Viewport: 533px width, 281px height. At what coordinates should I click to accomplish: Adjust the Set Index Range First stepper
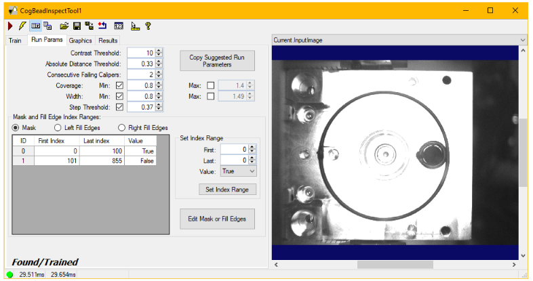tap(252, 150)
